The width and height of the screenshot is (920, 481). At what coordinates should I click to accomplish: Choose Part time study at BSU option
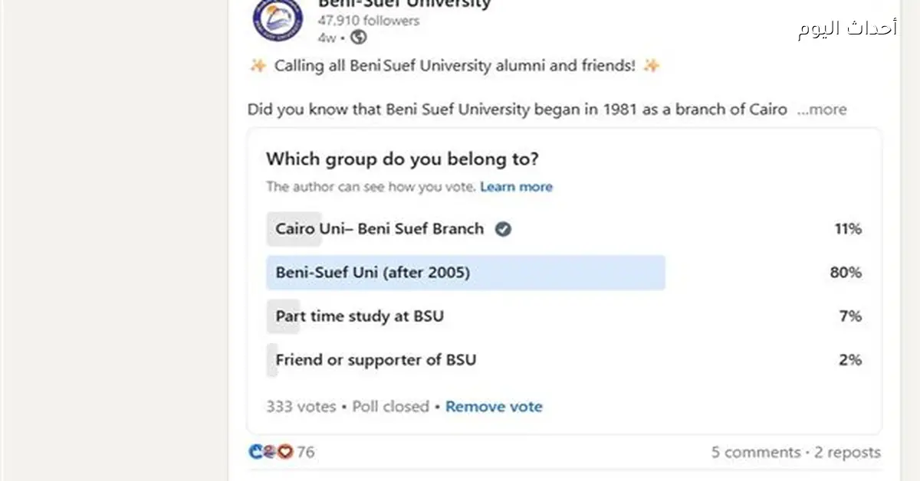click(360, 316)
